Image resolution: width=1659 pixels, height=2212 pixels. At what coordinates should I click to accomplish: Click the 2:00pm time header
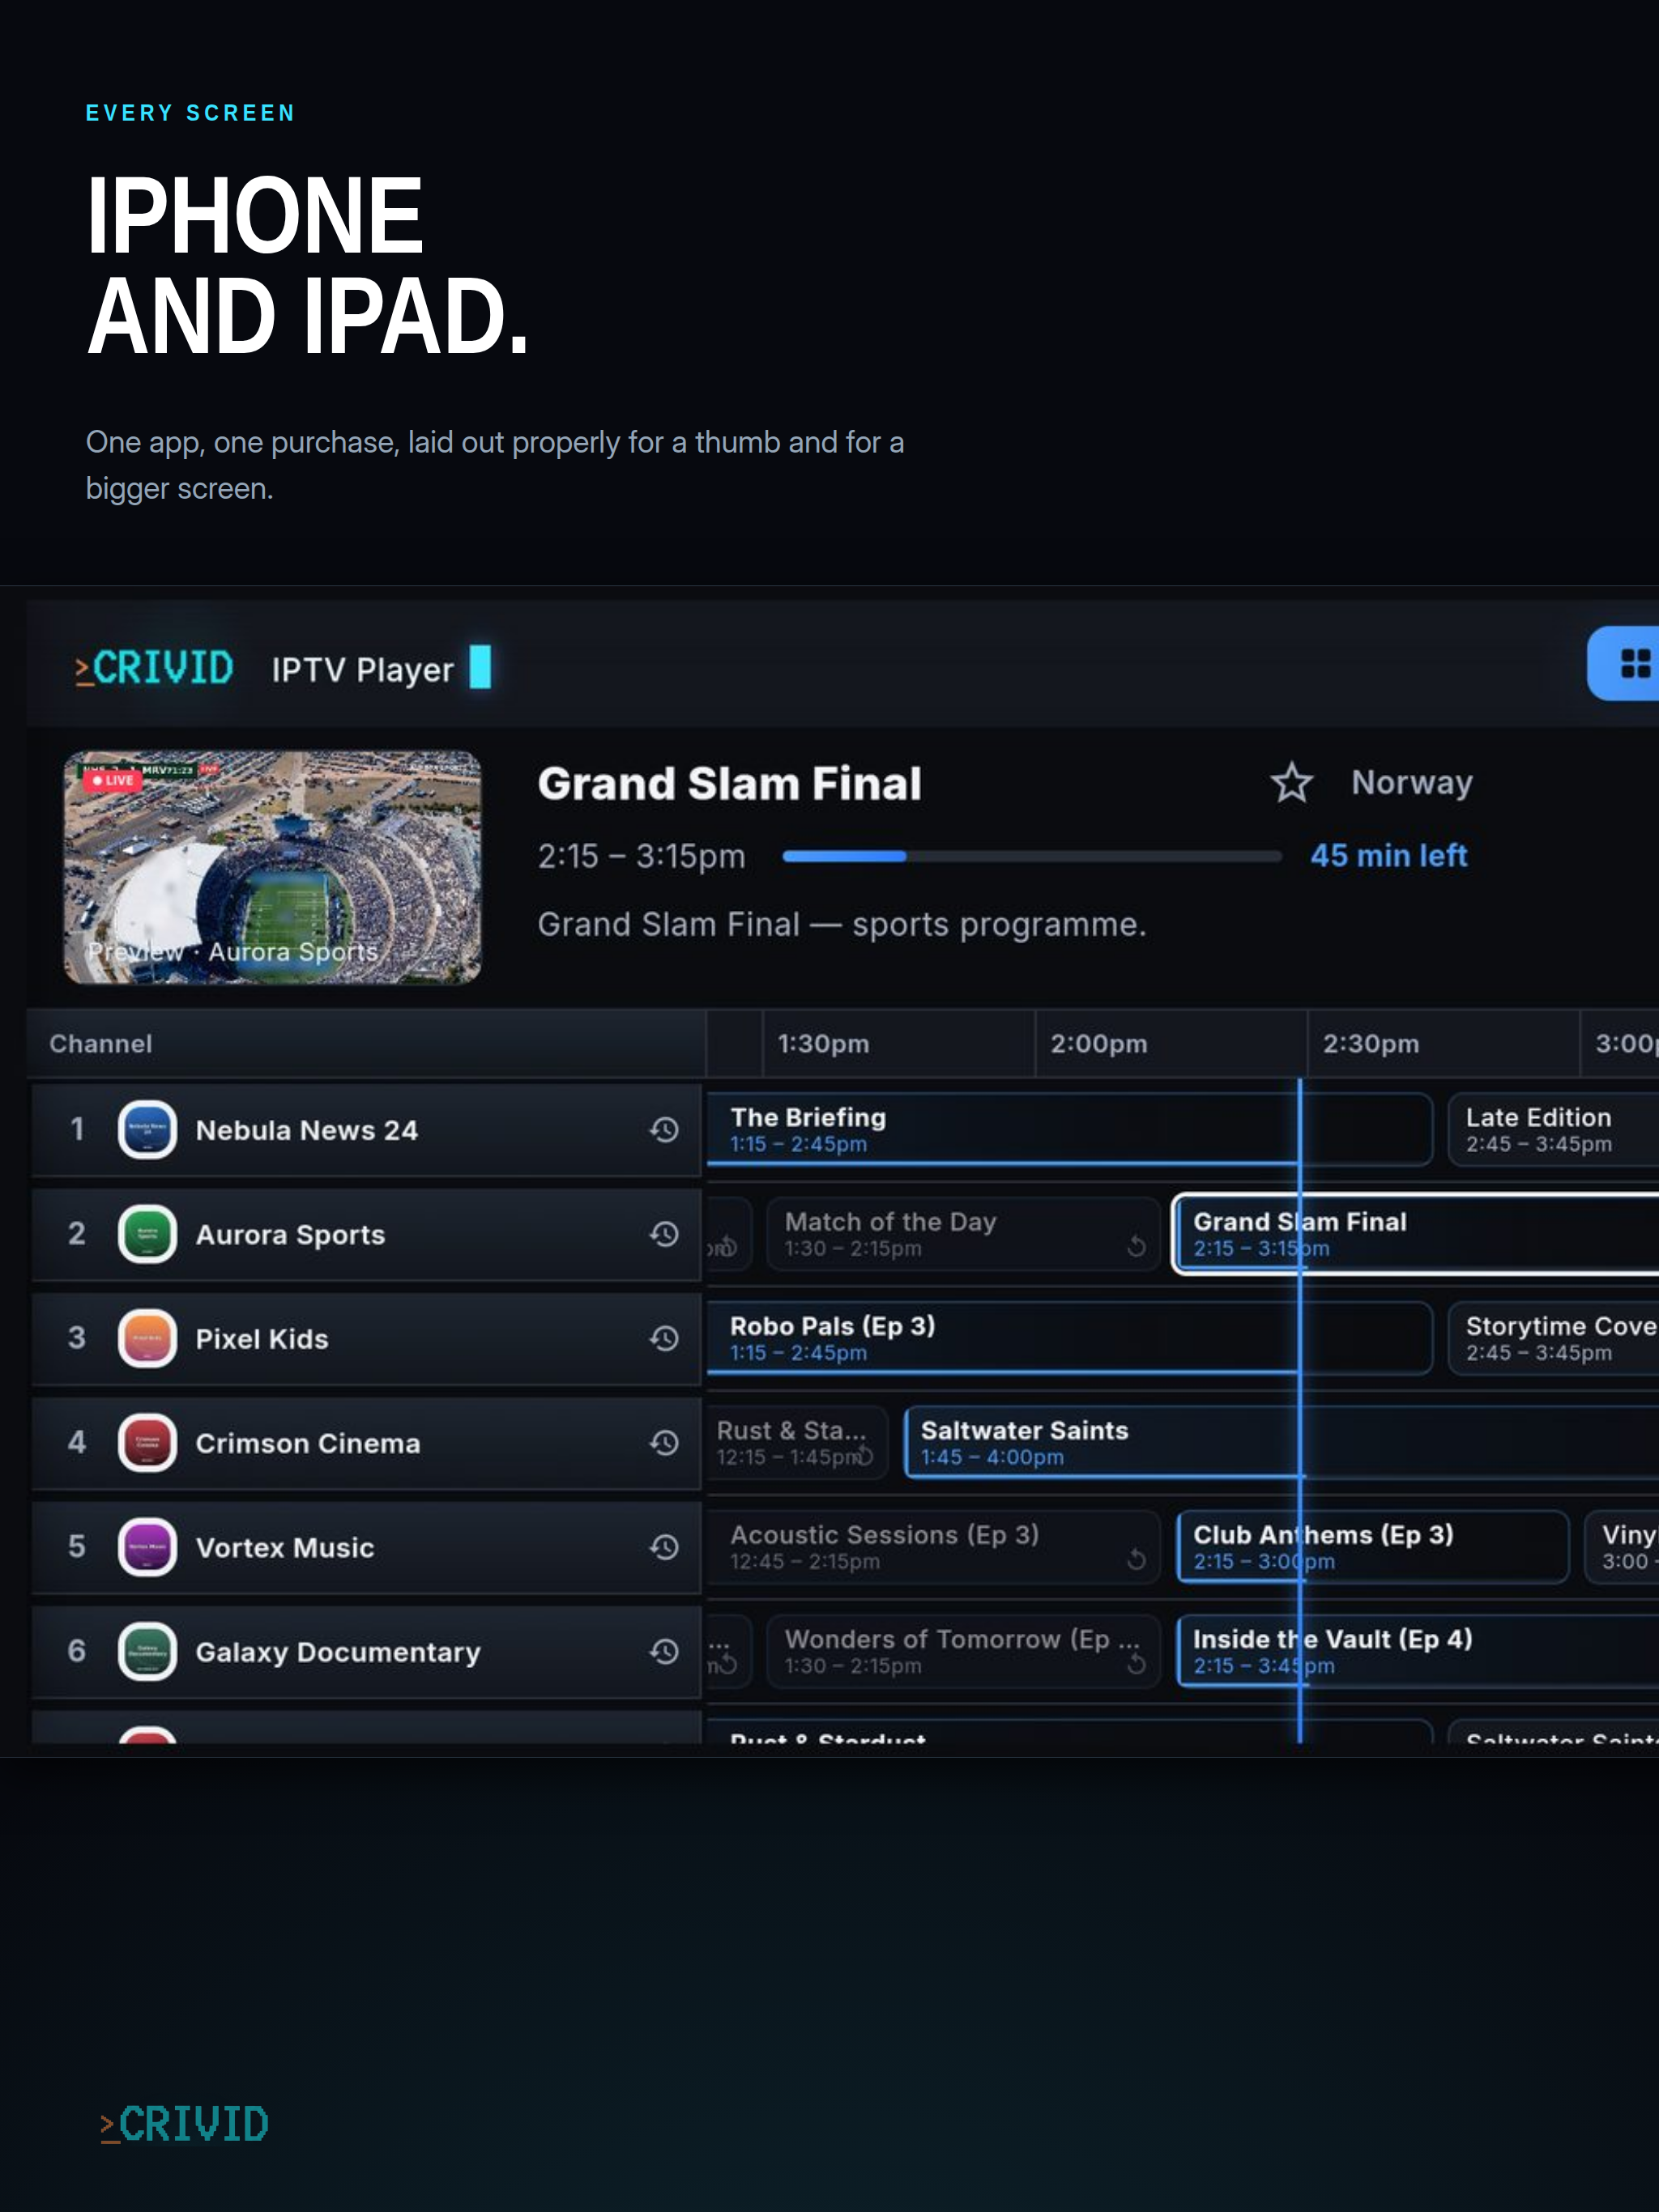coord(1098,1043)
